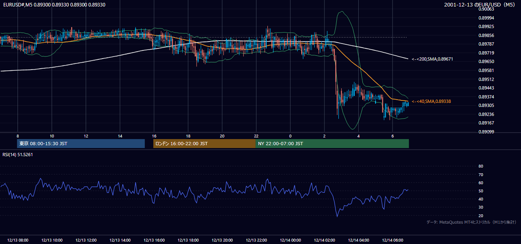Click the 40 SMA 0.89338 label
Screen dimensions: 521x244
431,101
